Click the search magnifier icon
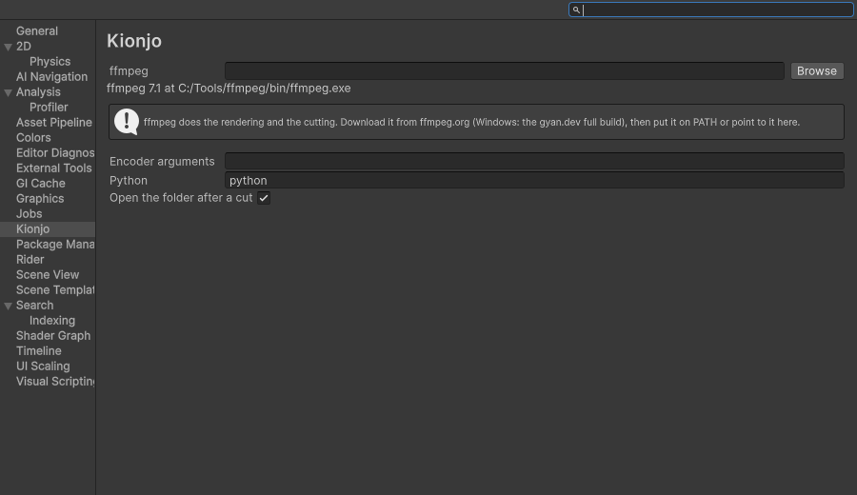 coord(576,10)
